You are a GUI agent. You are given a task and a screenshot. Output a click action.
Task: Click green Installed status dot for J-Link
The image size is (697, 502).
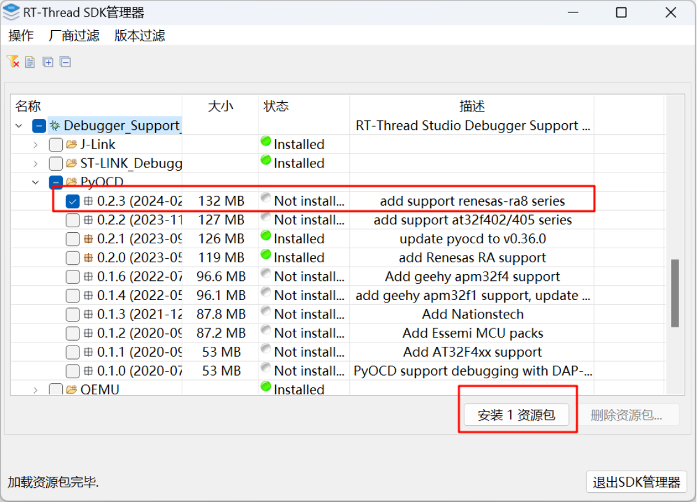(x=266, y=142)
